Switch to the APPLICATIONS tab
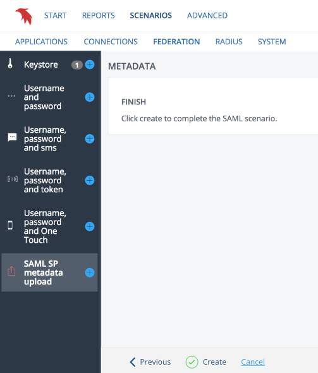 [x=41, y=42]
